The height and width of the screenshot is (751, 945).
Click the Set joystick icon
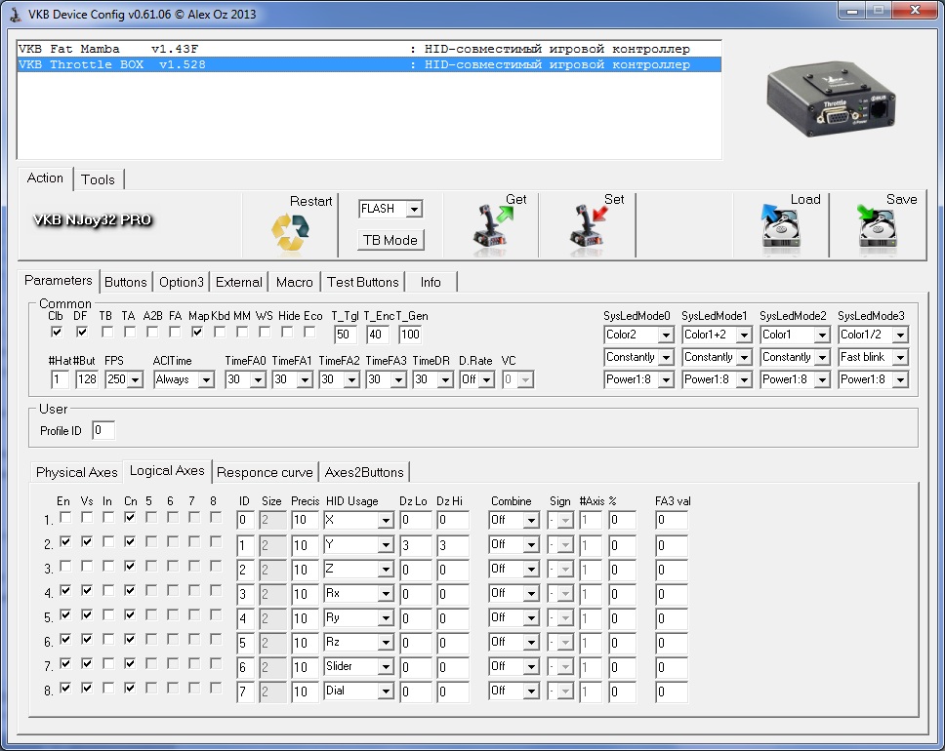tap(589, 227)
